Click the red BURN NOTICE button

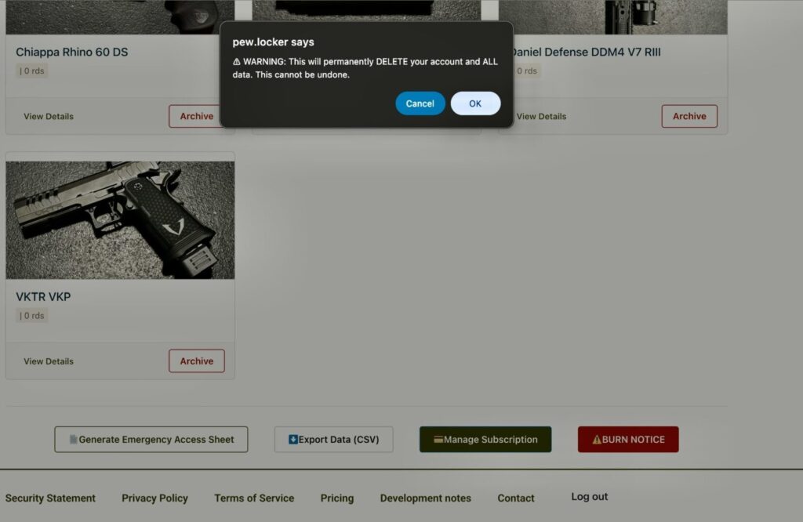628,439
